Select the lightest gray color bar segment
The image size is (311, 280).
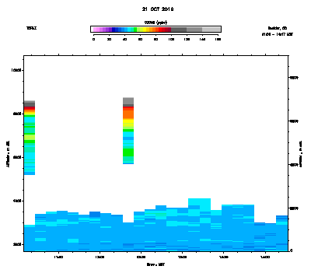[x=211, y=30]
